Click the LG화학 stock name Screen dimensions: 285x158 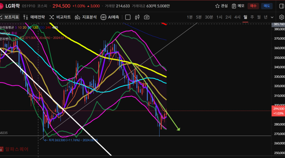(13, 6)
